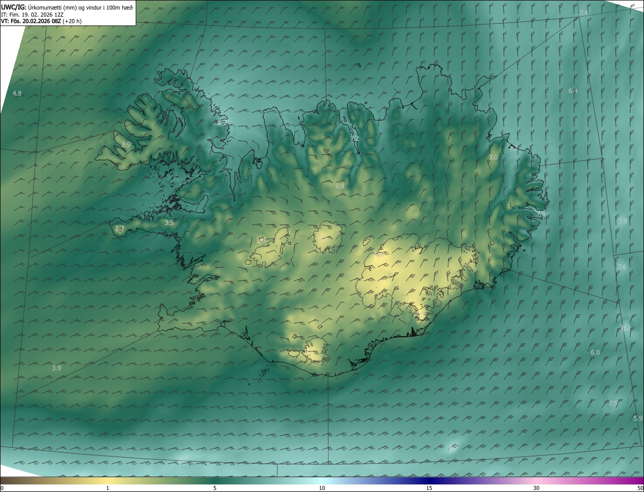This screenshot has height=492, width=644.
Task: Click the 5.9 value label on the map
Action: pos(638,419)
